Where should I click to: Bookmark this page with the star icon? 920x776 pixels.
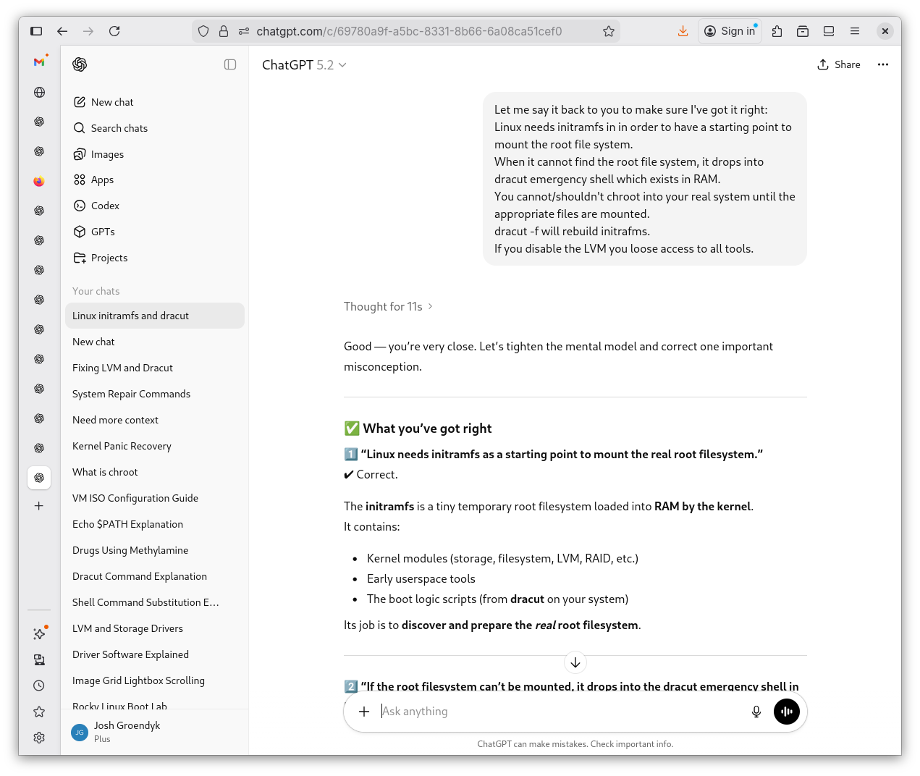(x=608, y=31)
